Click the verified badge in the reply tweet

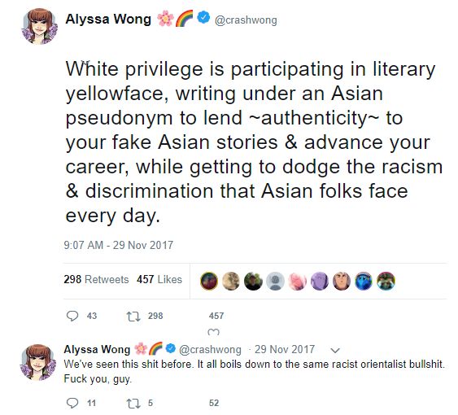coord(171,348)
